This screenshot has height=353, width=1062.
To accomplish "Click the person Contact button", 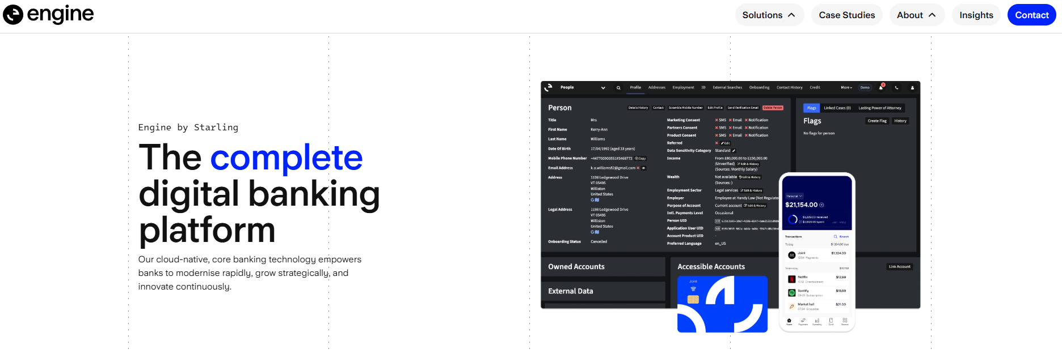I will [658, 108].
